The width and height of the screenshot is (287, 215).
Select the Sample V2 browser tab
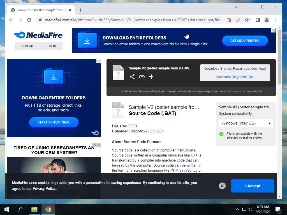click(41, 10)
